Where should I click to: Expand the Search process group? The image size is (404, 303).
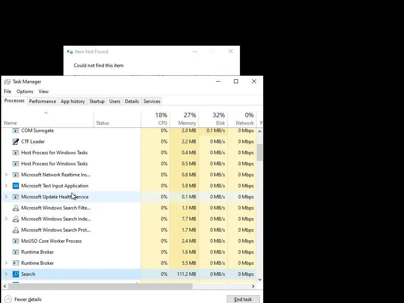tap(6, 274)
